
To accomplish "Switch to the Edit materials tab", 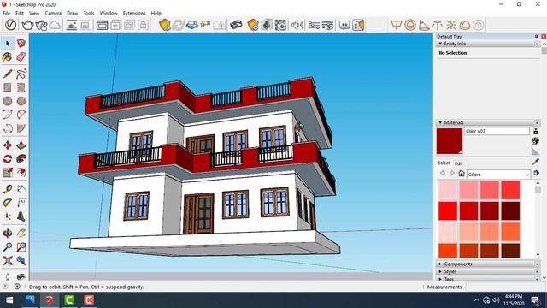I will (458, 163).
